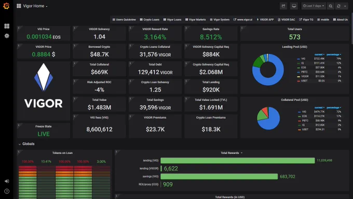This screenshot has height=199, width=353.
Task: Click the Lending Pool donut chart
Action: point(268,70)
